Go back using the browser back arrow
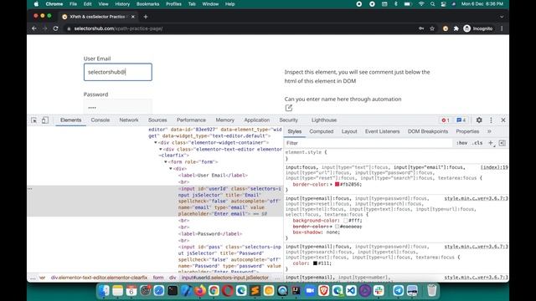536x301 pixels. coord(34,28)
